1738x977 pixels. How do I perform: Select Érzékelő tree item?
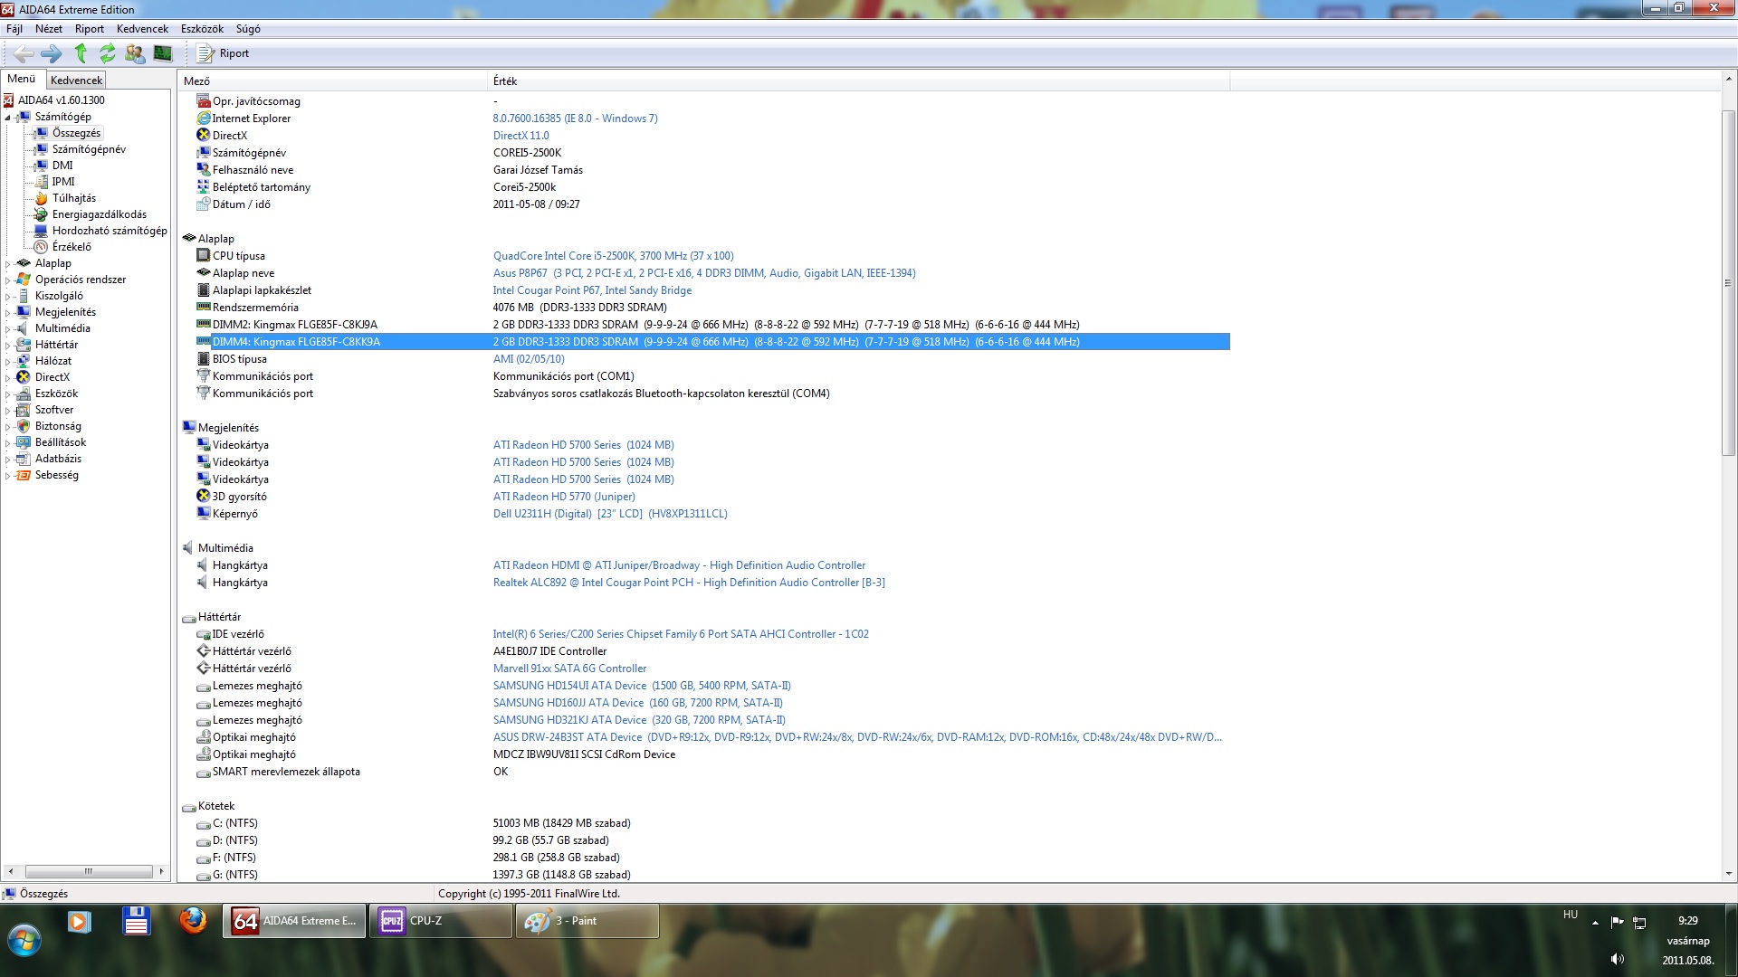(72, 247)
